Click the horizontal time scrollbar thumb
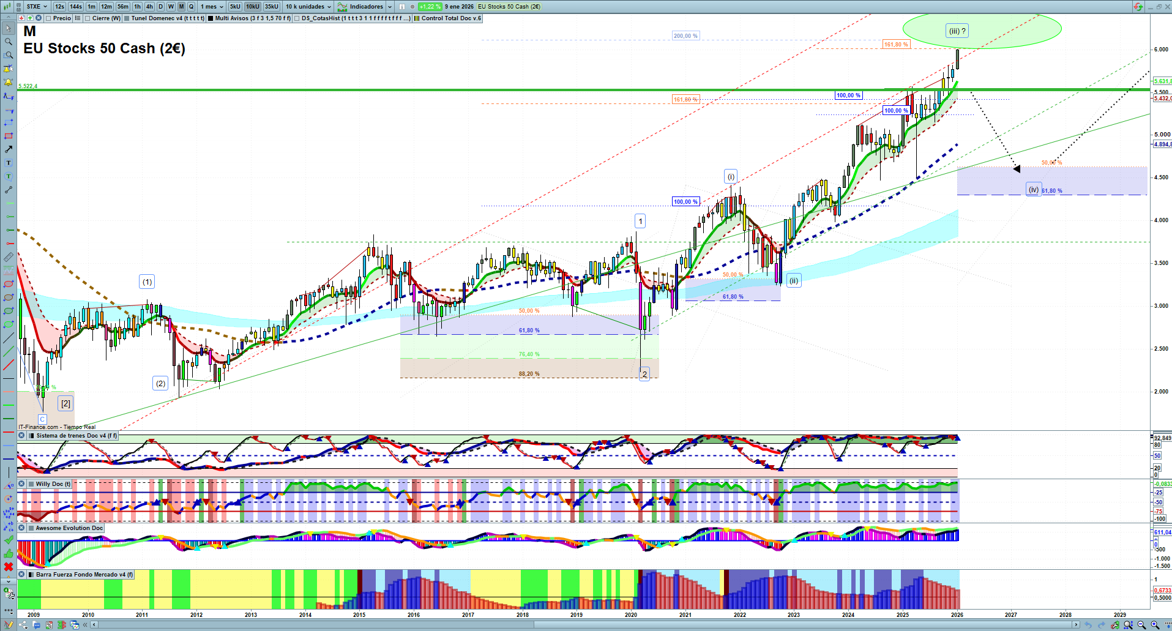 point(803,625)
